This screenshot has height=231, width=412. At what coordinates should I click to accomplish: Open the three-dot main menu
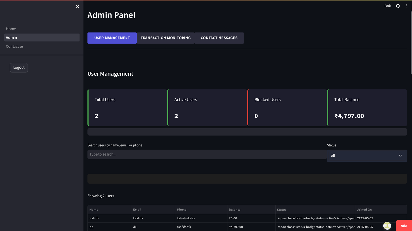point(407,6)
